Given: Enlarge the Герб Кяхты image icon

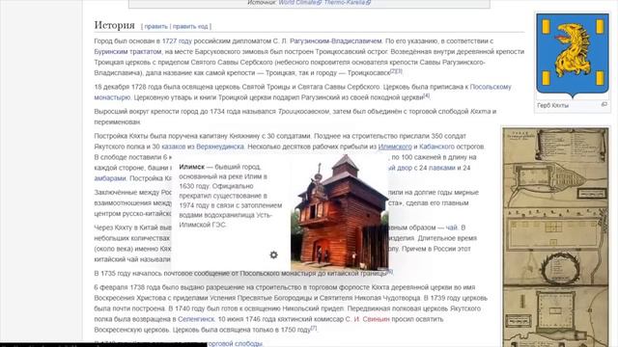Looking at the screenshot, I should [604, 104].
